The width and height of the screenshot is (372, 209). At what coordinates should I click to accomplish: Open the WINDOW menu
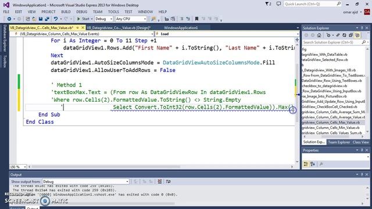[145, 12]
